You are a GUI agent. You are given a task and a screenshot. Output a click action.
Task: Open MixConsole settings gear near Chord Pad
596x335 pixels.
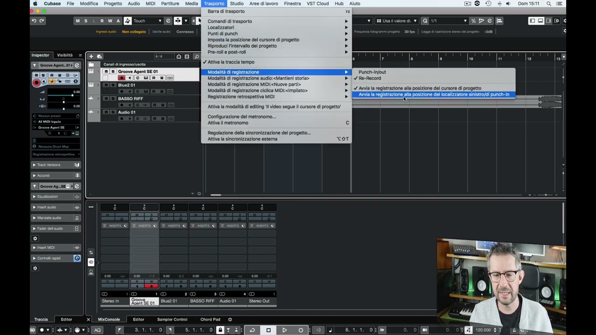(x=230, y=319)
